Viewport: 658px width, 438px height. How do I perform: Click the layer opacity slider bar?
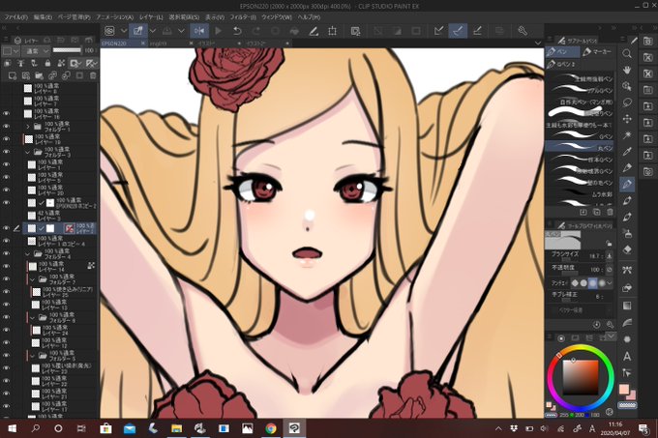(x=67, y=50)
